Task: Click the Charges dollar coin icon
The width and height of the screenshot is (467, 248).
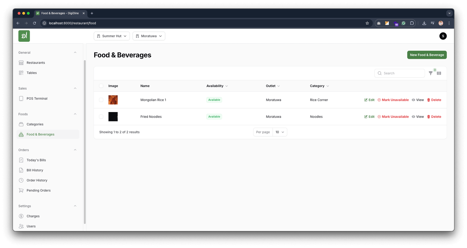Action: point(21,216)
